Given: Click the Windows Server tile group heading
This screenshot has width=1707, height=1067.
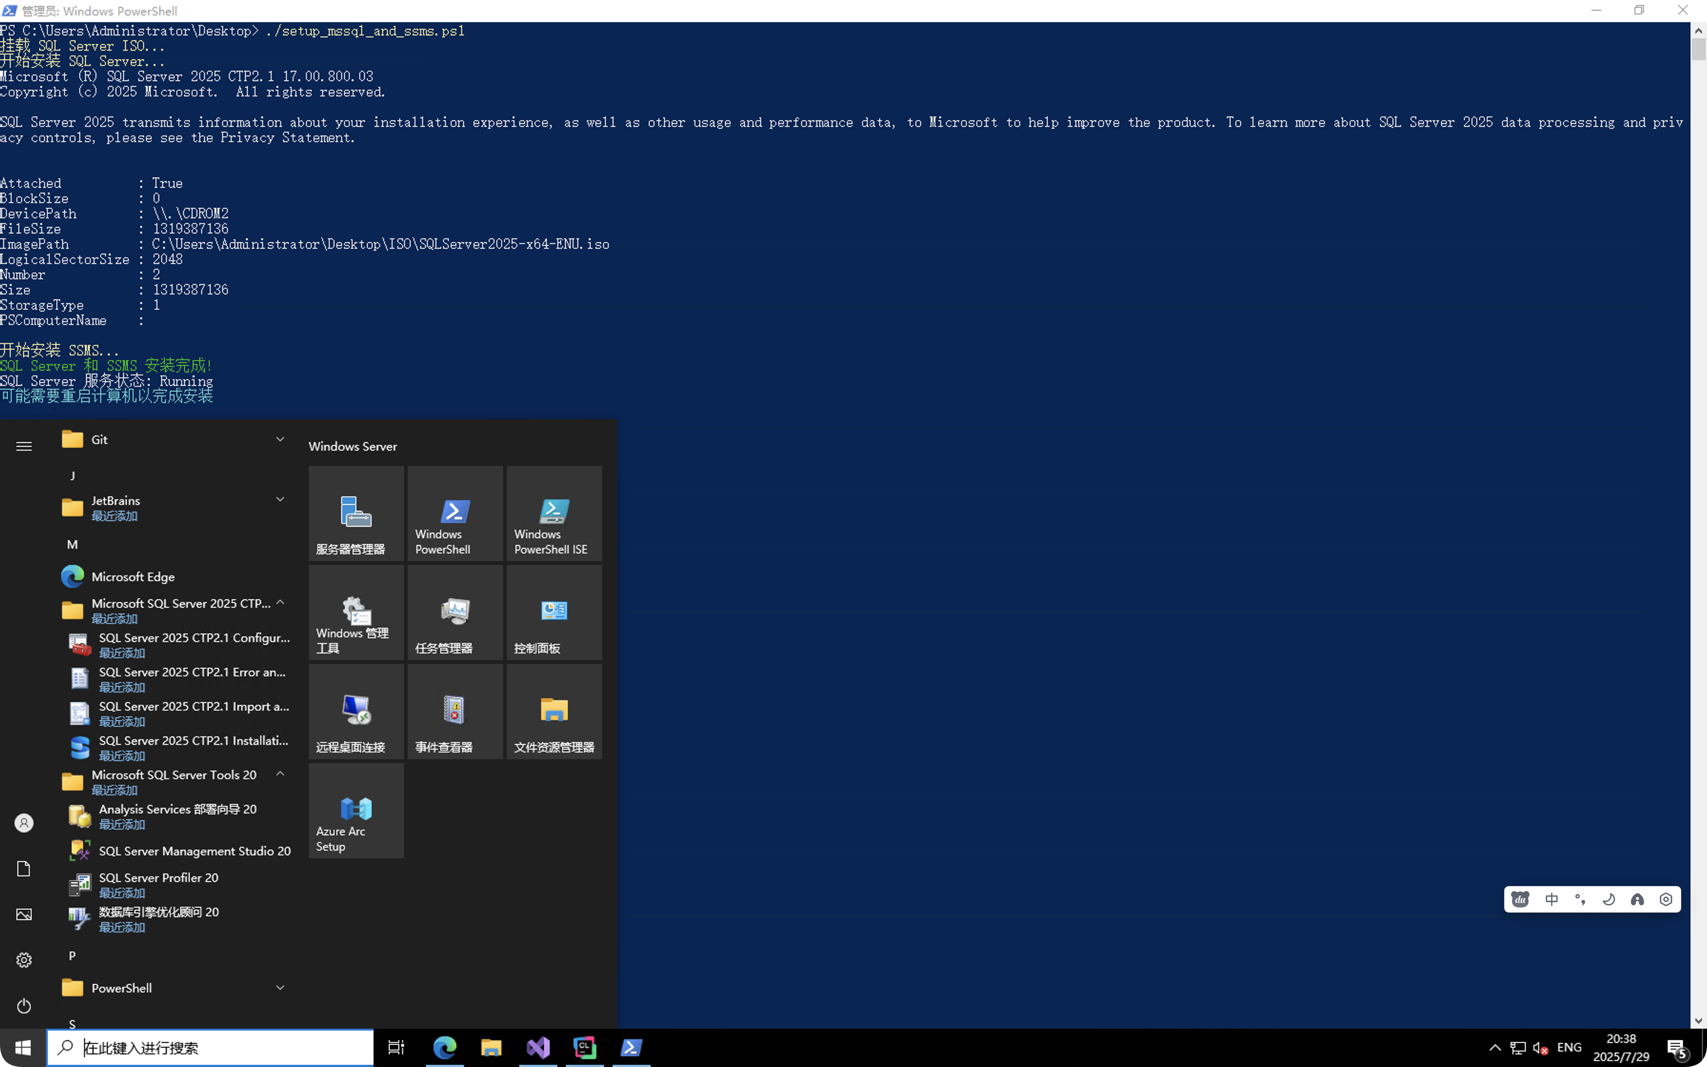Looking at the screenshot, I should [352, 446].
